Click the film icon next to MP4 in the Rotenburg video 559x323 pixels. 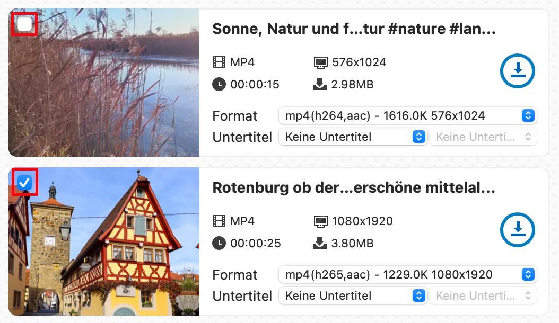click(219, 221)
